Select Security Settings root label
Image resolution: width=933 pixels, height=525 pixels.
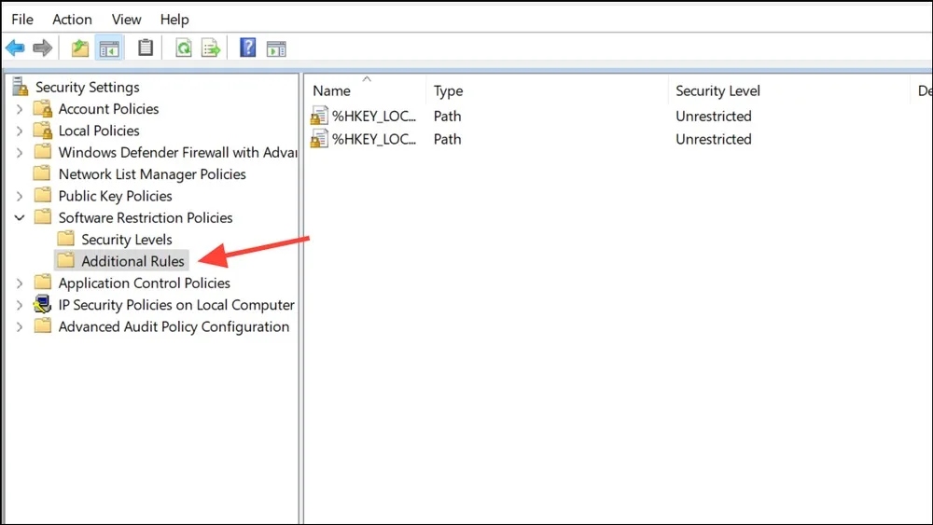(88, 88)
